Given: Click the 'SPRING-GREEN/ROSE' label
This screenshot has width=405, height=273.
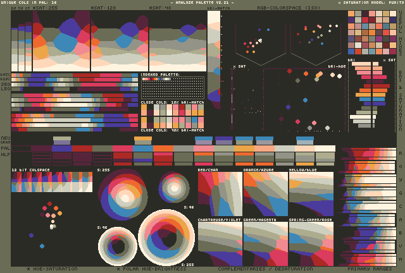Looking at the screenshot, I should [x=311, y=220].
